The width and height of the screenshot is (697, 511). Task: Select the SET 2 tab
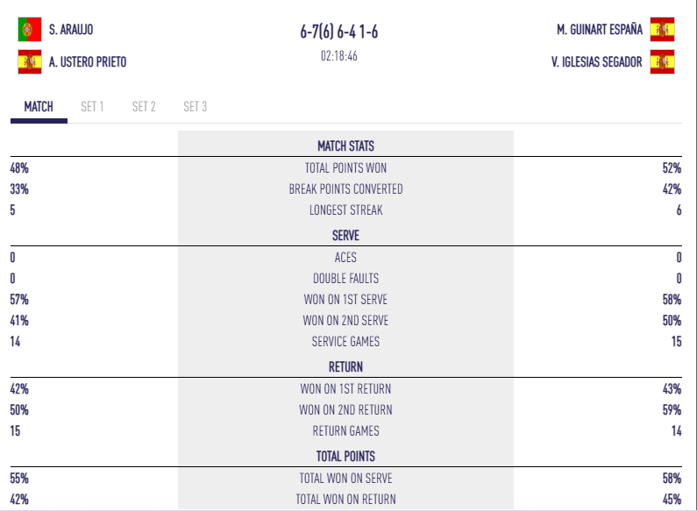coord(144,107)
